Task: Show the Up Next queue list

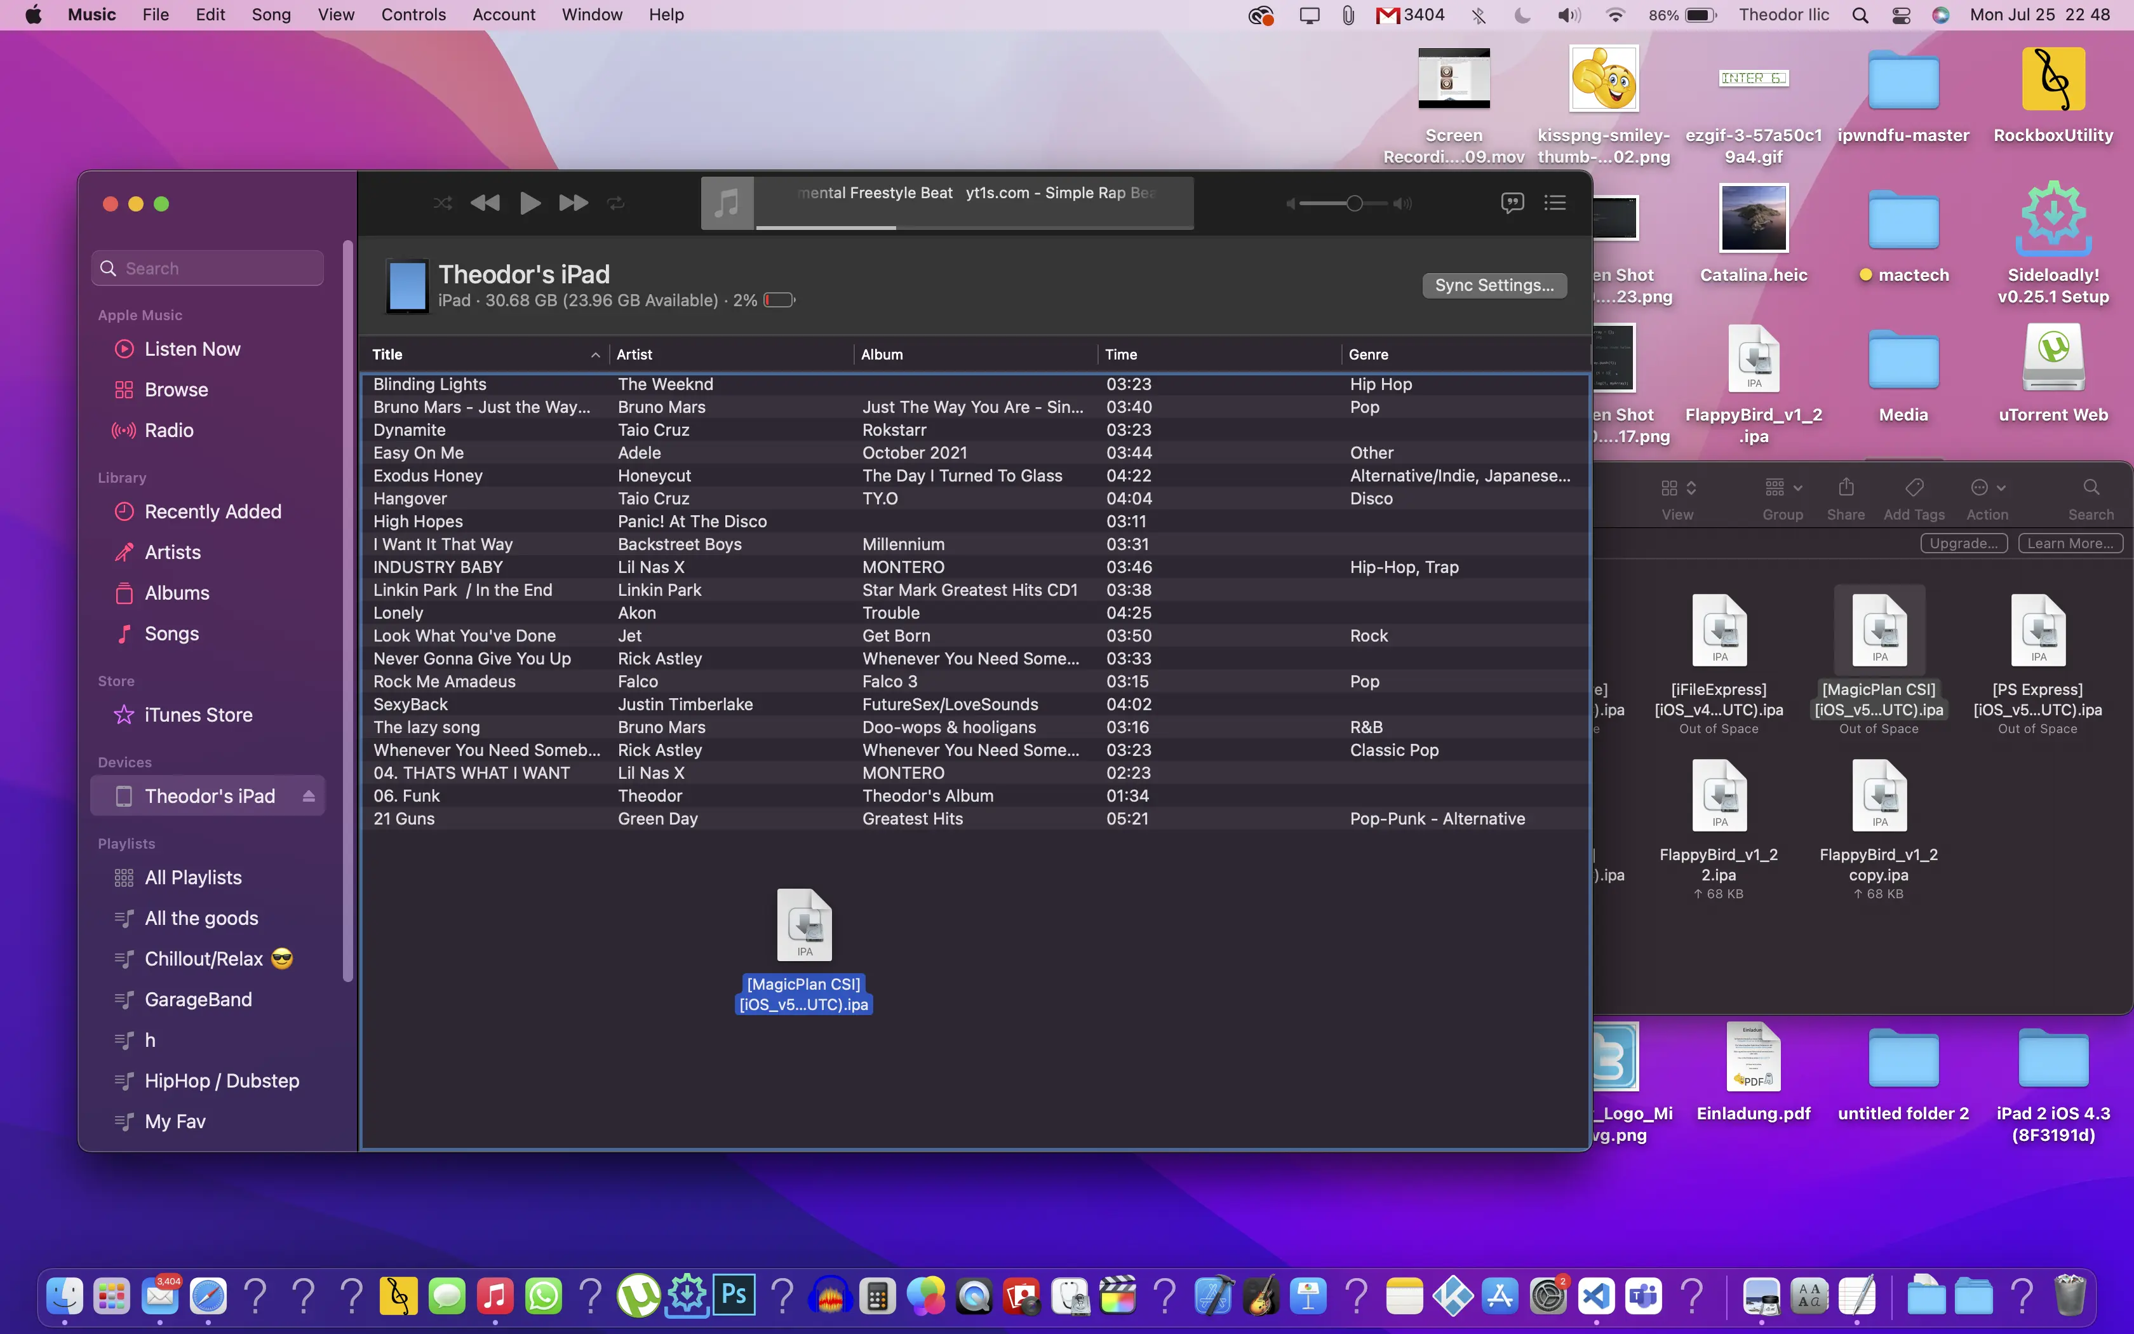Action: [x=1555, y=203]
